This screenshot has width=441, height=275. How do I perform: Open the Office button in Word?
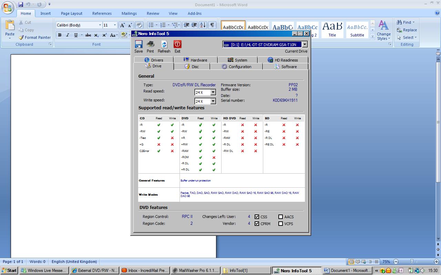tap(8, 8)
